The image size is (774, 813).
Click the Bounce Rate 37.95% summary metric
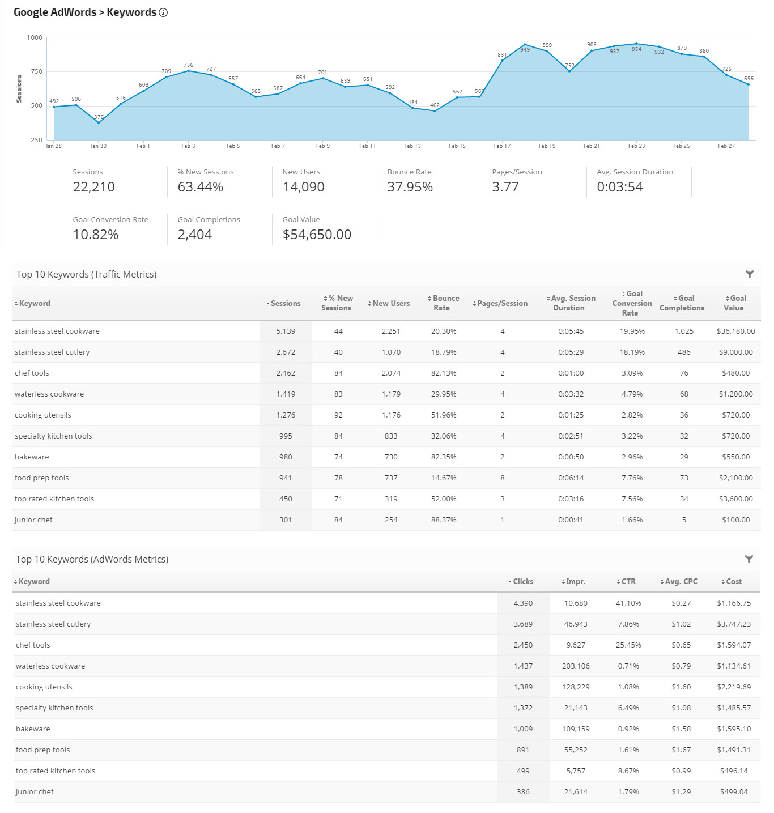(x=410, y=187)
